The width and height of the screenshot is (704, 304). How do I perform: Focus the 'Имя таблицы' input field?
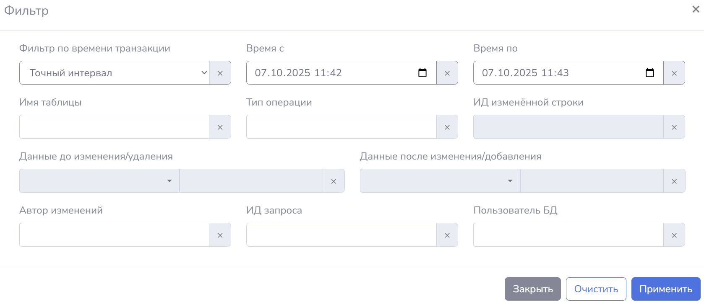[x=114, y=127]
